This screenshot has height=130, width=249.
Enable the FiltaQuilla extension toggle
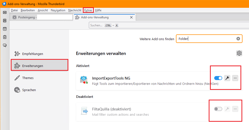point(218,109)
